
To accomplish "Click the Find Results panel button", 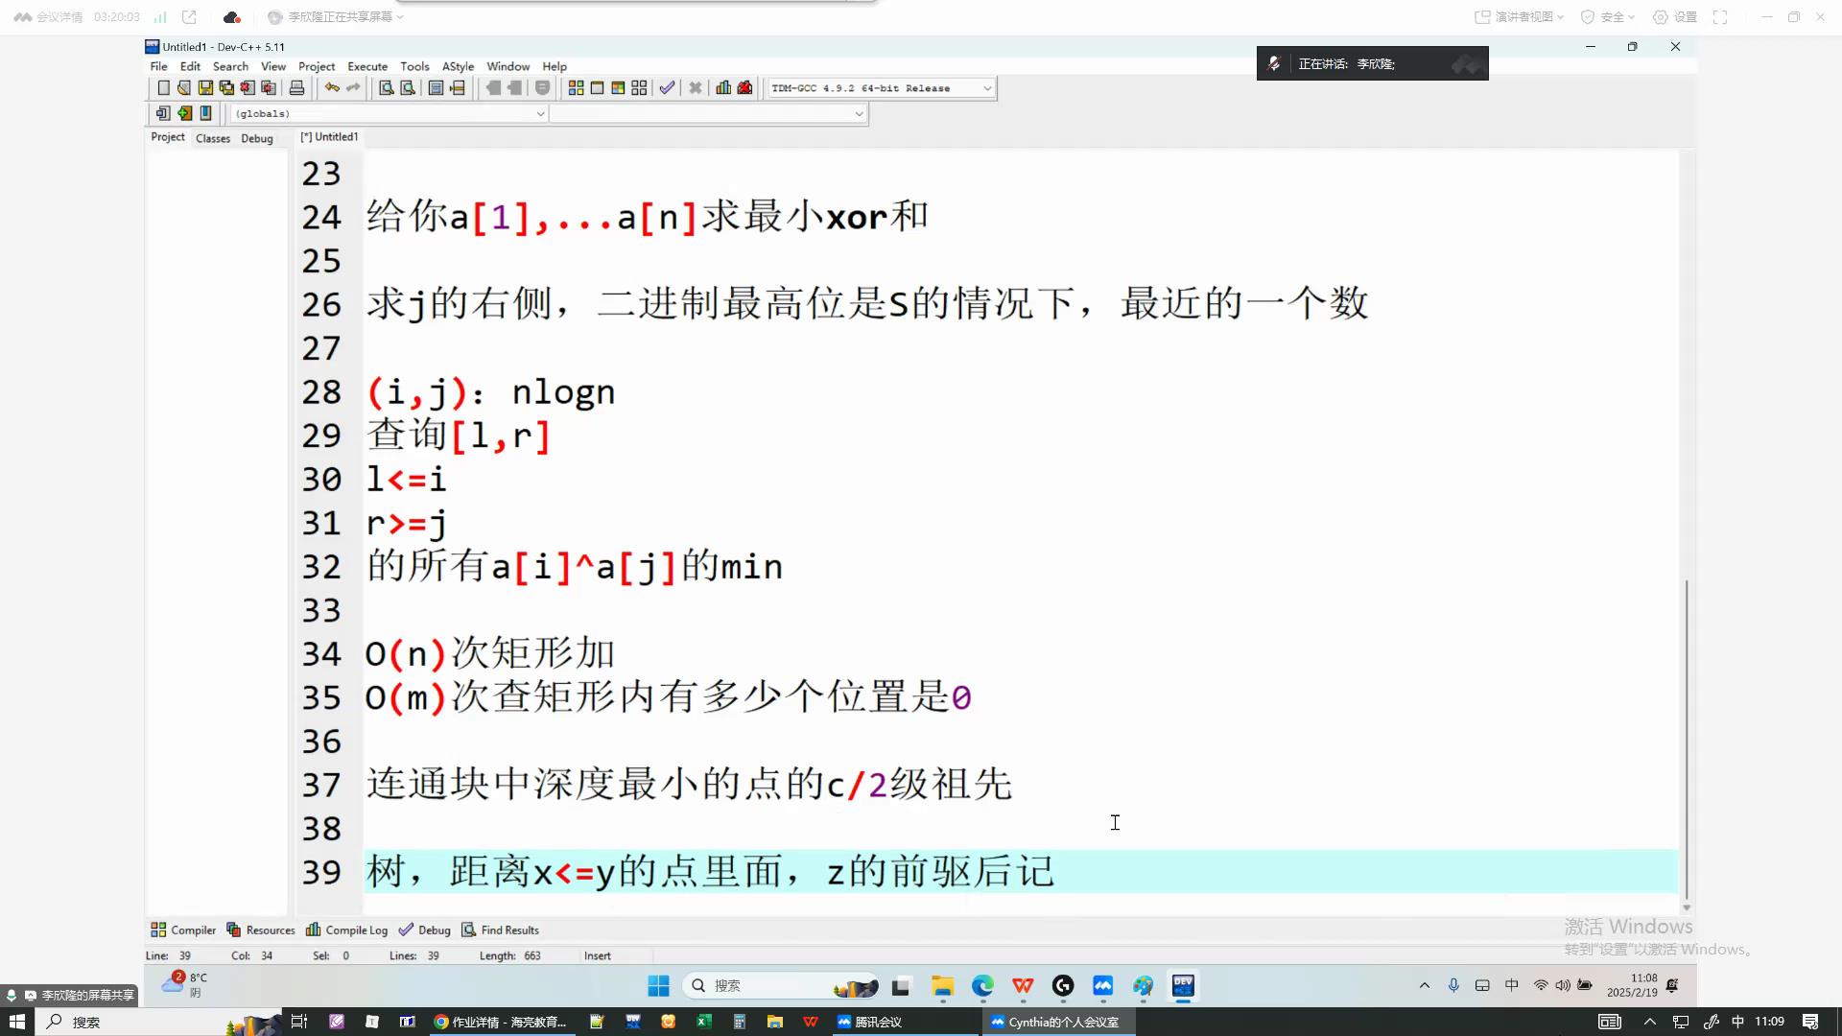I will [x=500, y=930].
